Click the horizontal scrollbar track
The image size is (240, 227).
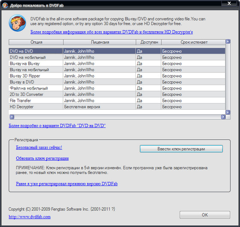[x=117, y=117]
